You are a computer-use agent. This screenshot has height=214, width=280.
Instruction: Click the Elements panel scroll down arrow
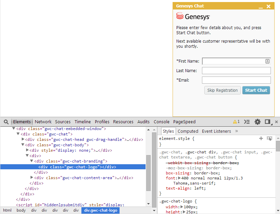tap(148, 204)
